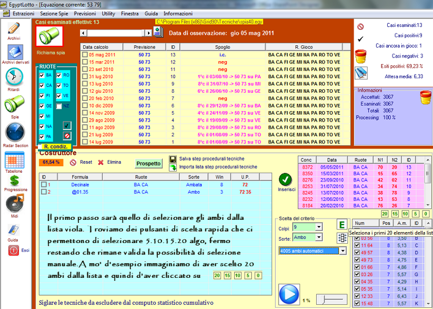Click the 5 quick-select button below pink list
Viewport: 433px width, 309px height.
click(416, 214)
